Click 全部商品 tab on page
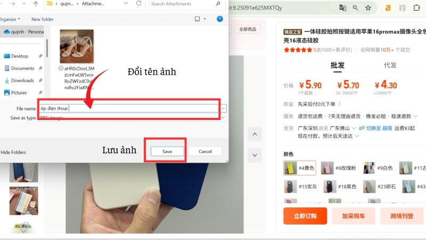Screen dimensions: 426x240 pyautogui.click(x=248, y=29)
